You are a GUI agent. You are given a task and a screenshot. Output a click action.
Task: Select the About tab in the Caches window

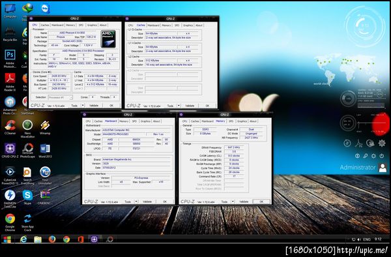199,25
